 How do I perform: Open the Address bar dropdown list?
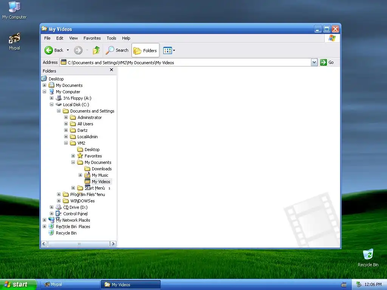click(x=314, y=62)
